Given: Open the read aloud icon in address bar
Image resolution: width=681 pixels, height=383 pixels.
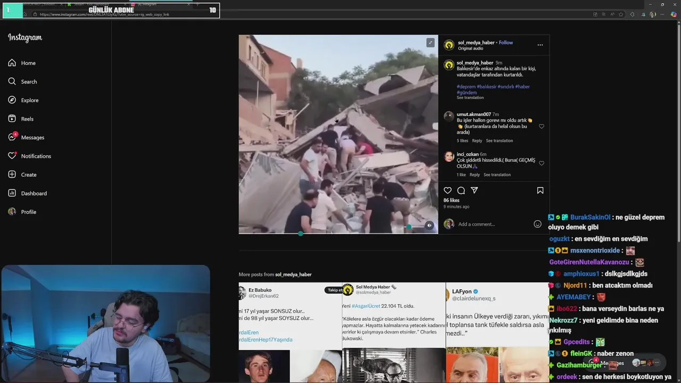Looking at the screenshot, I should [x=612, y=14].
